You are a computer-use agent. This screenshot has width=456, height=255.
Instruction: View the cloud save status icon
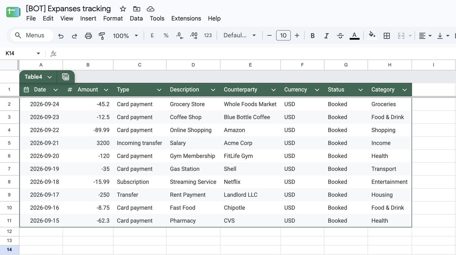click(x=150, y=9)
